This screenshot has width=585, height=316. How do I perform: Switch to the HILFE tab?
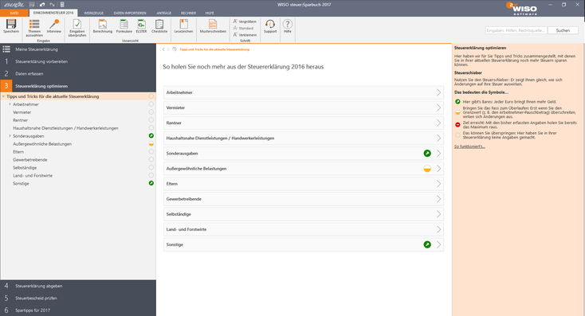[x=210, y=13]
